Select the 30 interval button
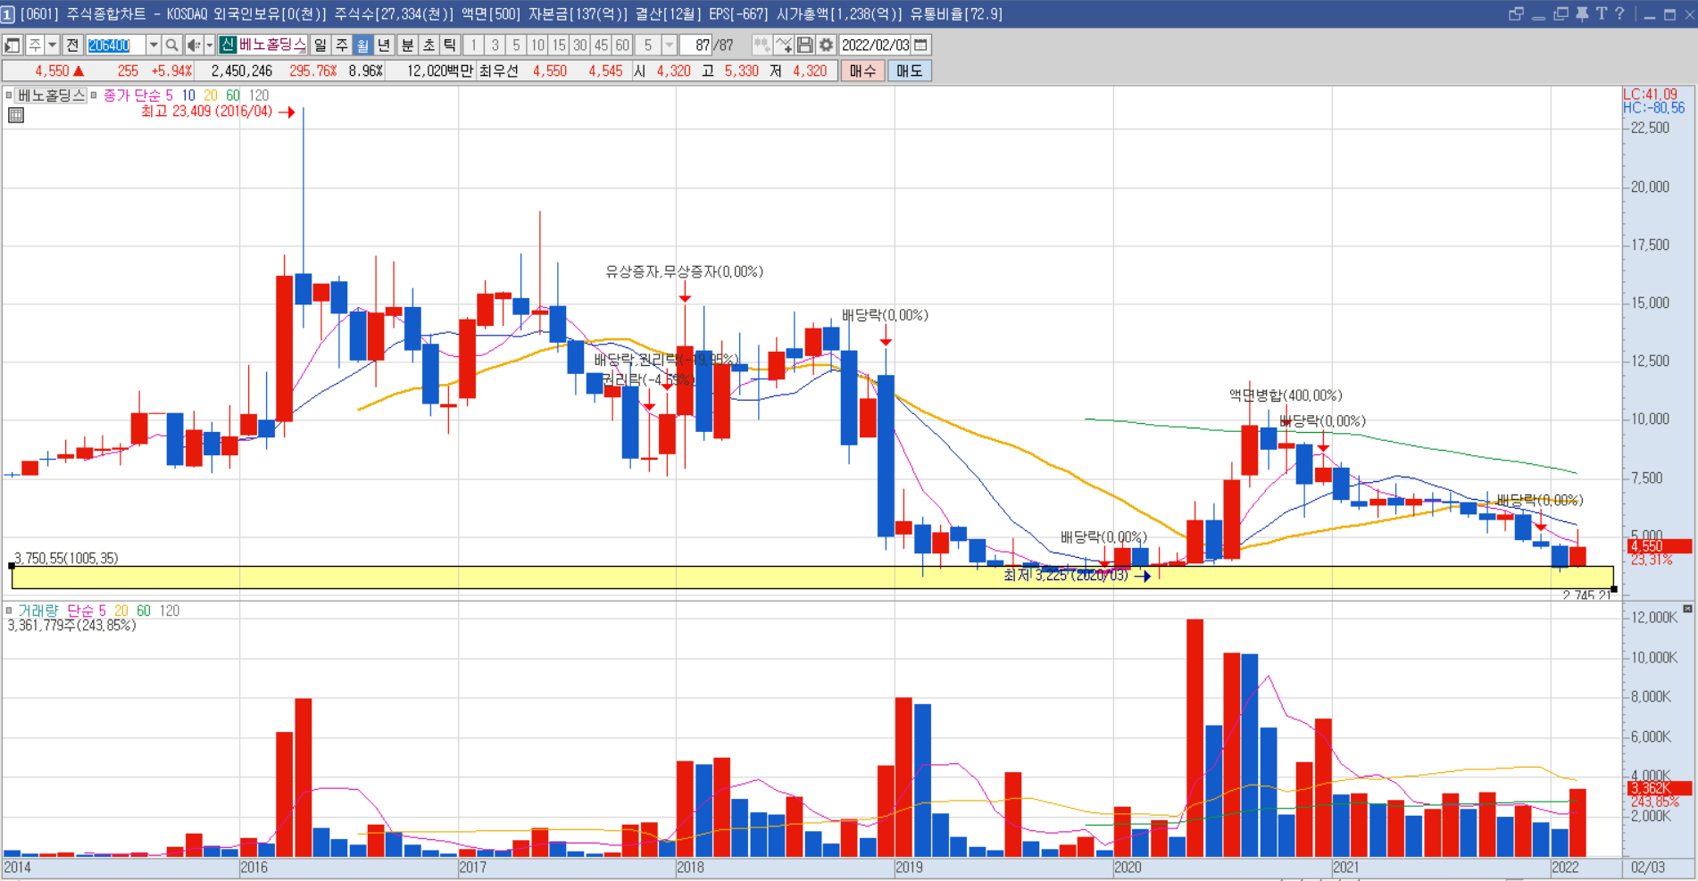Image resolution: width=1698 pixels, height=881 pixels. [580, 45]
